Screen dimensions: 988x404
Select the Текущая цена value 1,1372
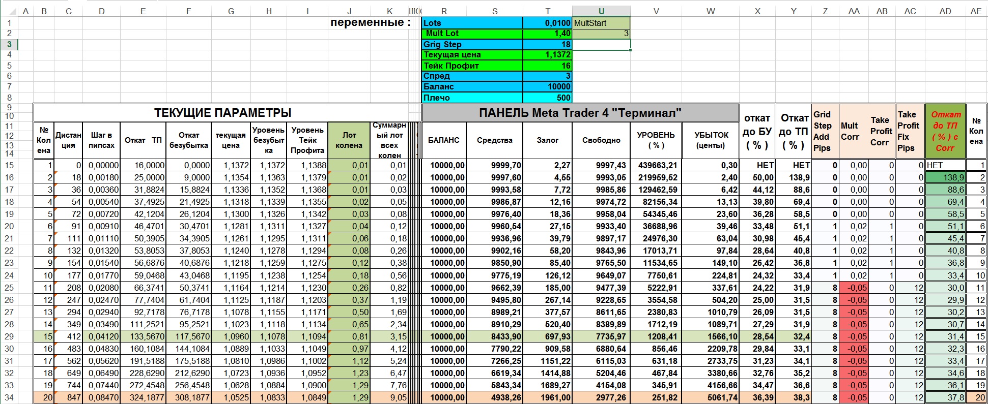coord(548,55)
